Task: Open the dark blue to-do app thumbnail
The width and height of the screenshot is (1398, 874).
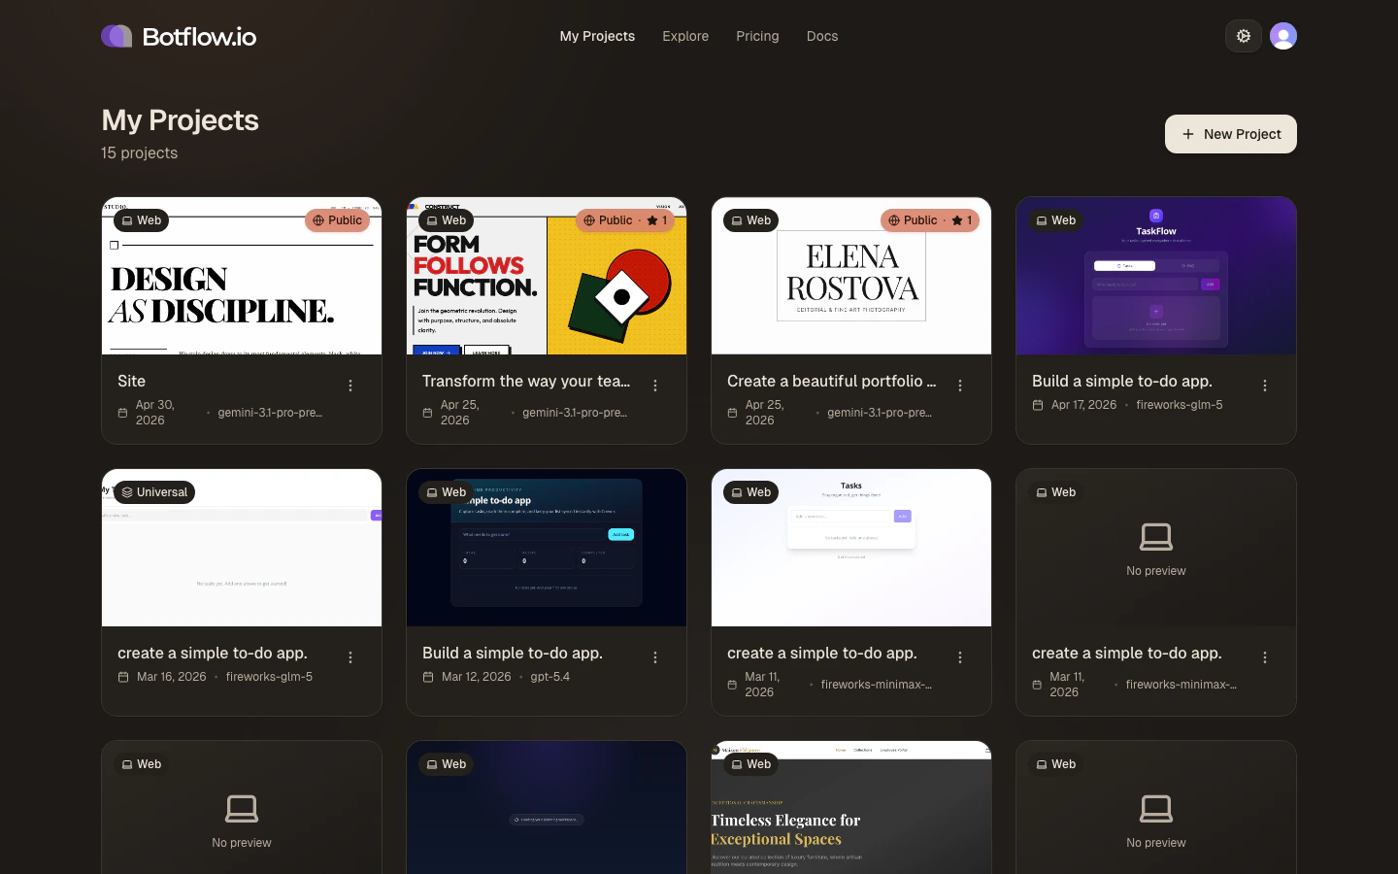Action: click(x=547, y=548)
